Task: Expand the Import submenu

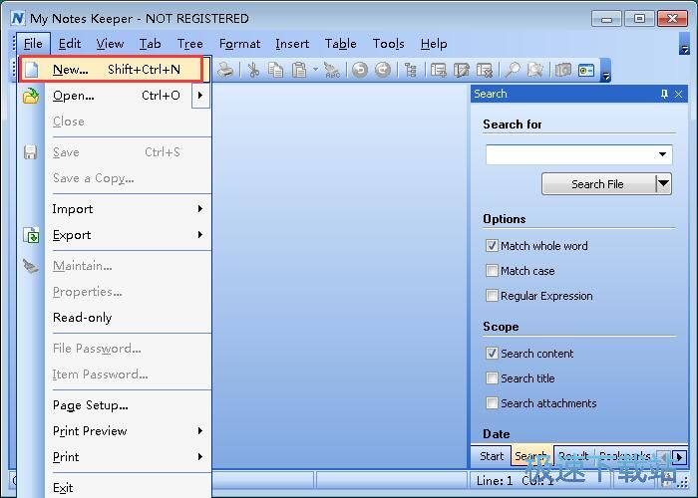Action: (200, 208)
